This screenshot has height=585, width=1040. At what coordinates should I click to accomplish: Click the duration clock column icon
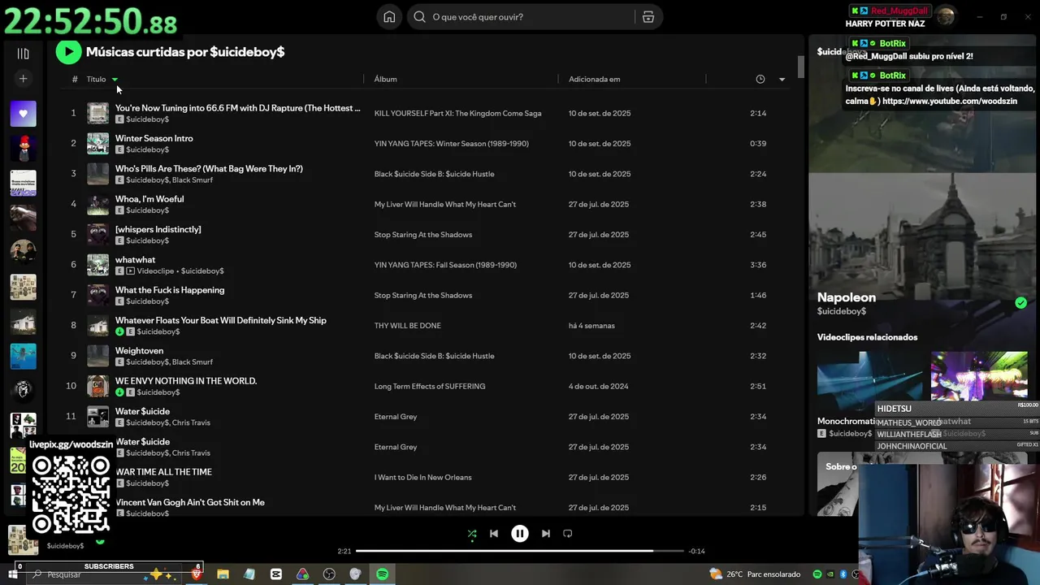point(760,79)
